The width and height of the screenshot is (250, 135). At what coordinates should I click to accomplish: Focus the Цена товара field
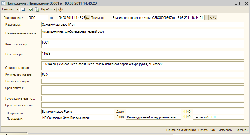[142, 55]
